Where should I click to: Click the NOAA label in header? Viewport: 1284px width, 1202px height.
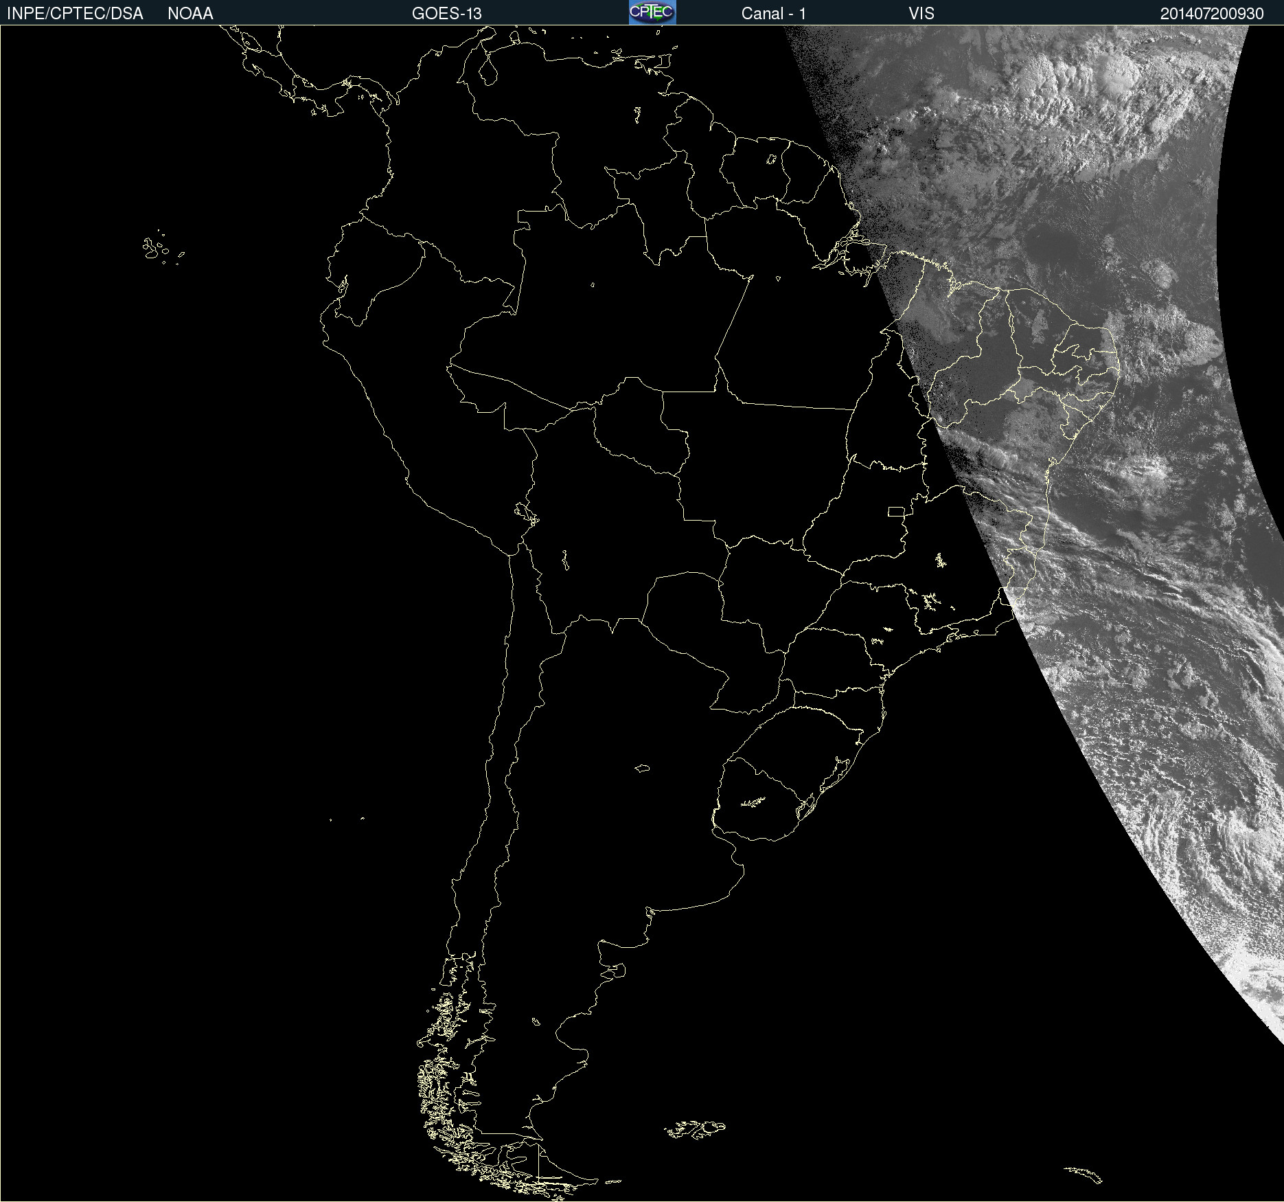(190, 14)
